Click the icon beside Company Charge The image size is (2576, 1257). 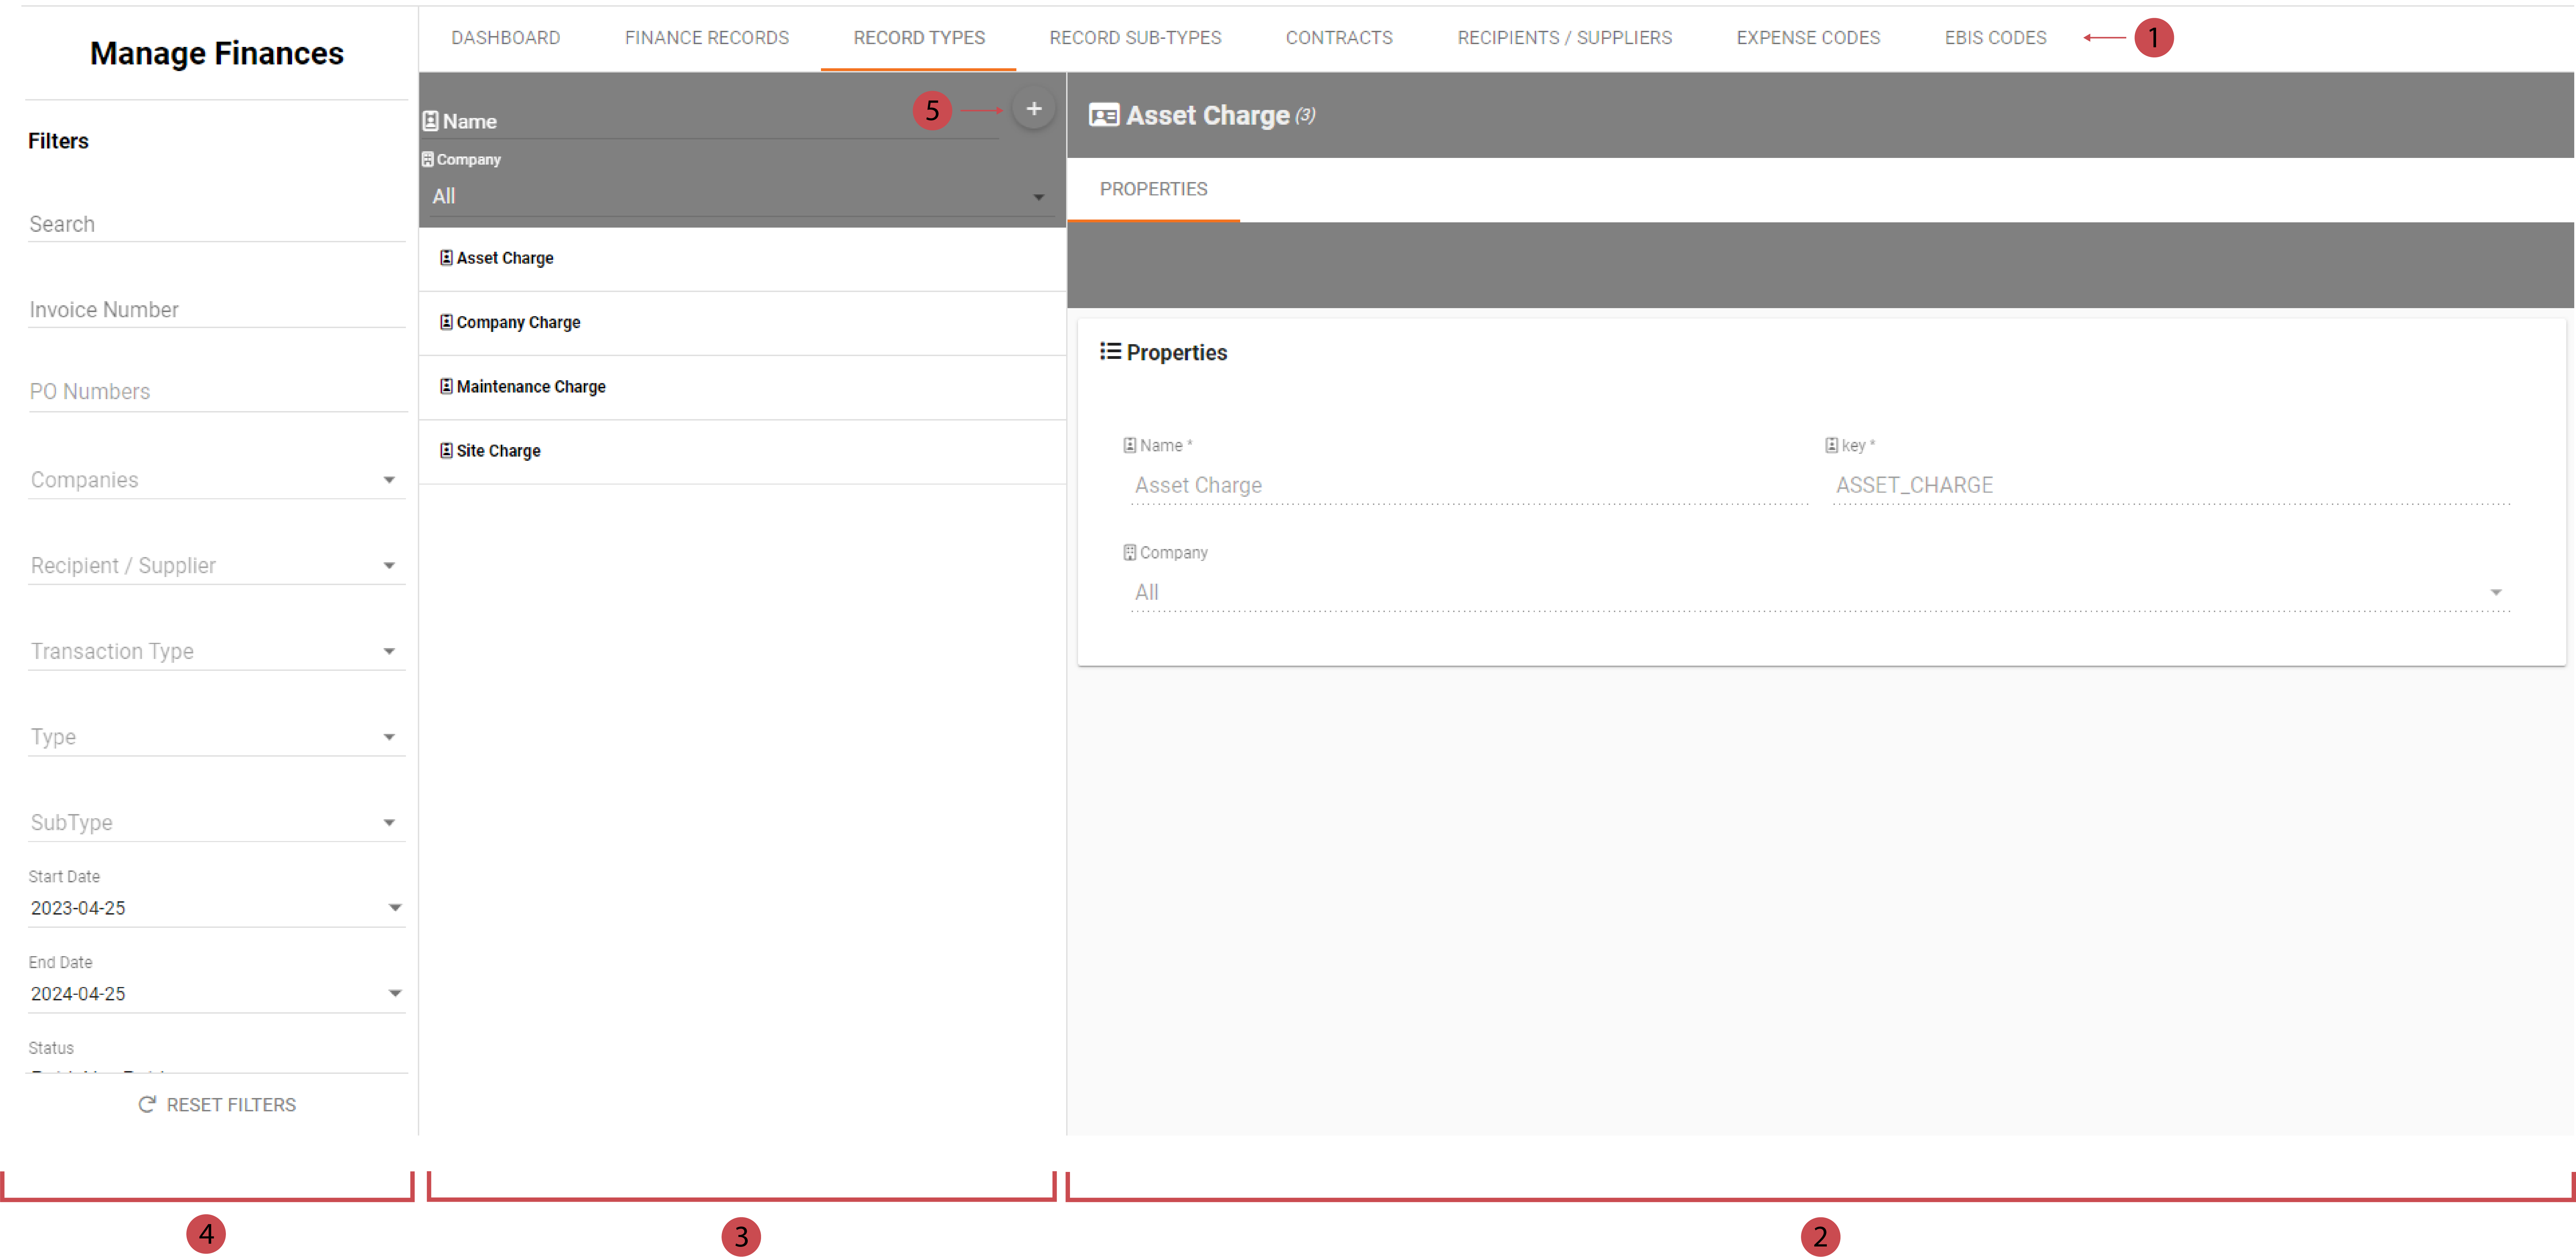(446, 322)
